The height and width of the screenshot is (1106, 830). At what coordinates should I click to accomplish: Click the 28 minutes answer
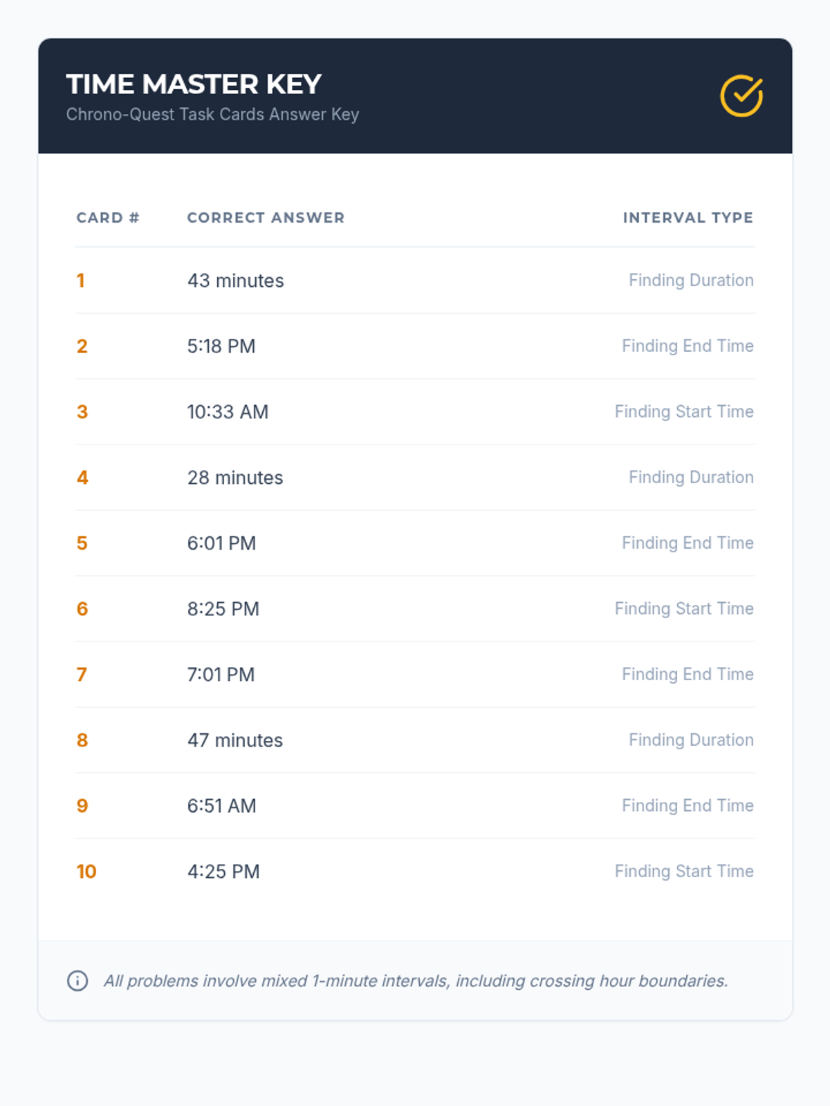pyautogui.click(x=235, y=478)
